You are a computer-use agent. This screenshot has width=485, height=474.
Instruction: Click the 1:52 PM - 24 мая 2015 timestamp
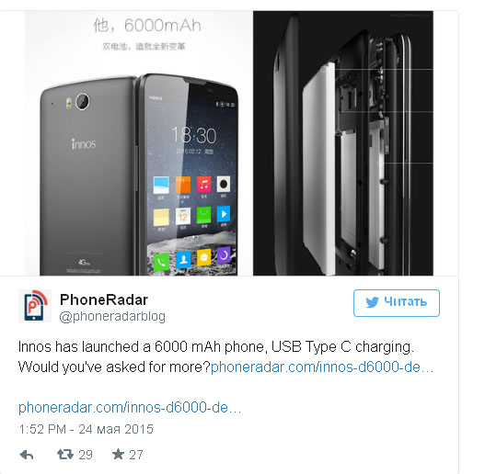(x=86, y=429)
